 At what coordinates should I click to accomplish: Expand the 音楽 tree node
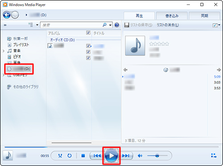[4, 51]
